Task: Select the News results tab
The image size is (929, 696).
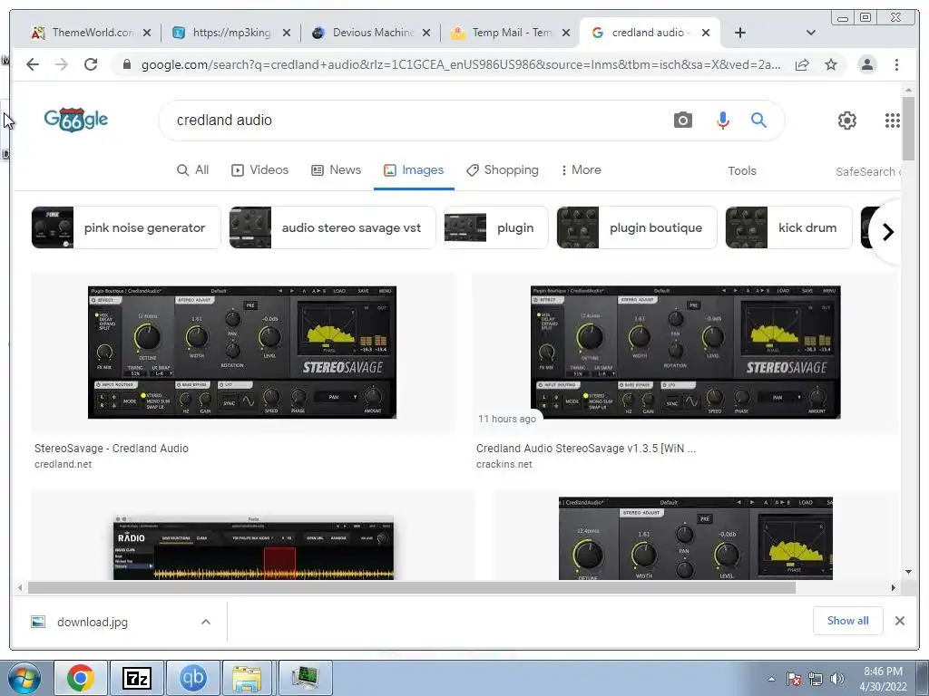Action: click(336, 169)
